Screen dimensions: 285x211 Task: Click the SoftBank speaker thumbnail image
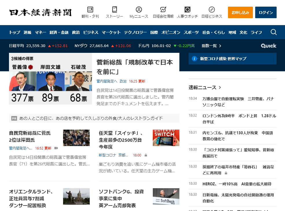166,196
